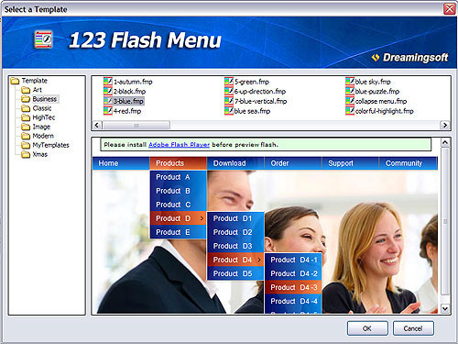
Task: Select the Art folder in tree
Action: click(38, 90)
